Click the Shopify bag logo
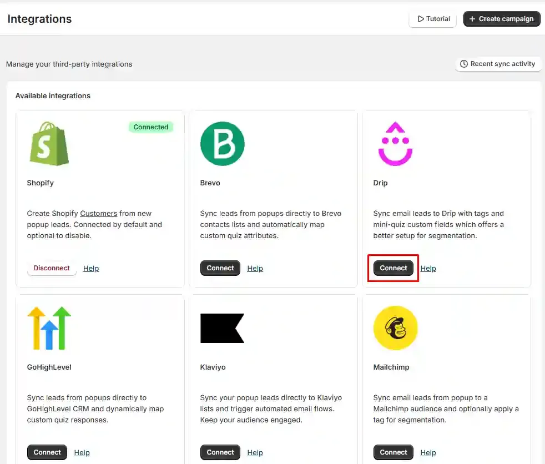545x464 pixels. (x=49, y=144)
